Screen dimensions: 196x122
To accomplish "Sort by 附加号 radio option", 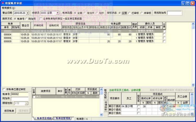I will pyautogui.click(x=26, y=19).
